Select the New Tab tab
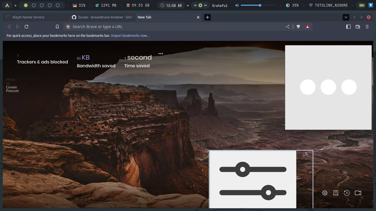This screenshot has height=211, width=376. [168, 17]
